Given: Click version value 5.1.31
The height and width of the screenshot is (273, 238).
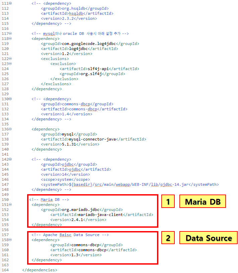Looking at the screenshot, I should coord(69,144).
